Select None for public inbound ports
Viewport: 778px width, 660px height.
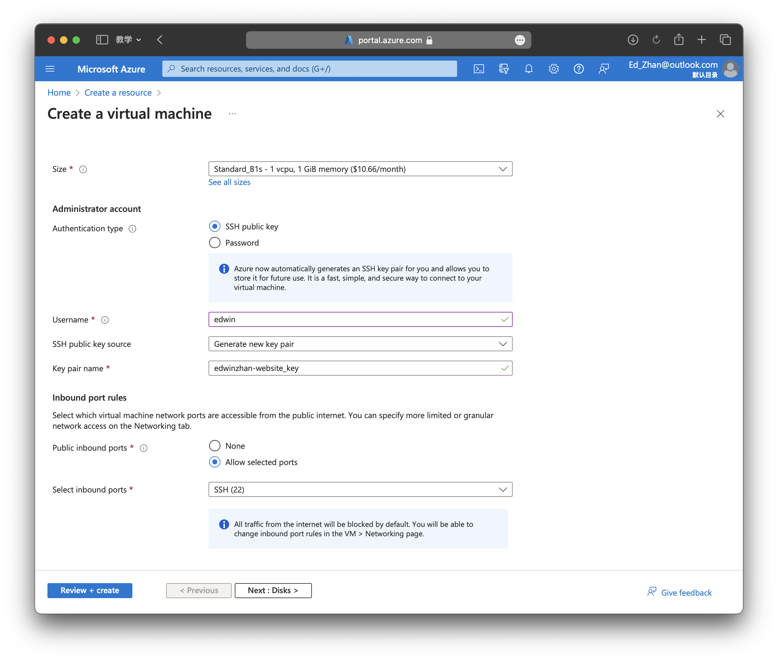click(214, 446)
